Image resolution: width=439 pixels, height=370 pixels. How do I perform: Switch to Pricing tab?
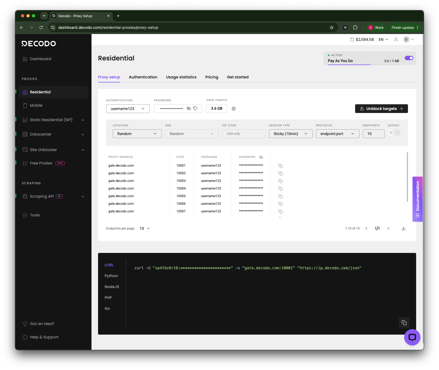click(212, 77)
